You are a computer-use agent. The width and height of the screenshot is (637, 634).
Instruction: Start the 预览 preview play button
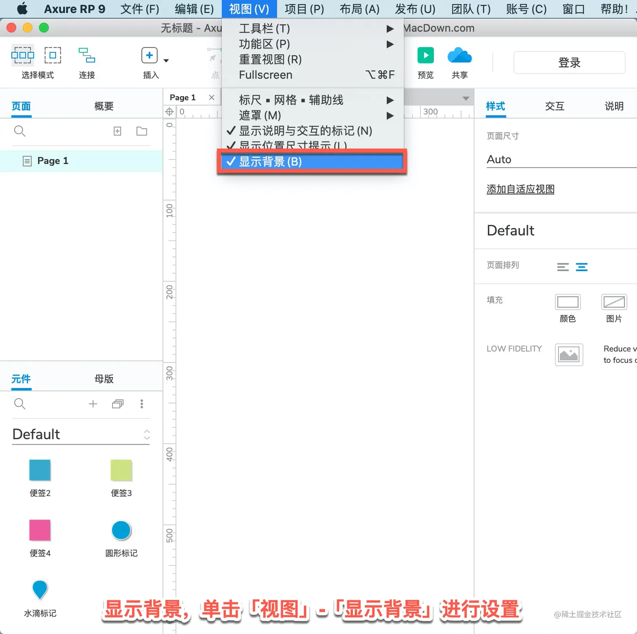tap(426, 55)
